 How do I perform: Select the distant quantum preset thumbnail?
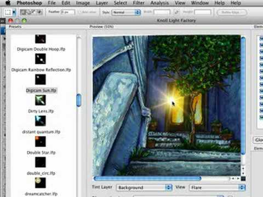click(41, 121)
